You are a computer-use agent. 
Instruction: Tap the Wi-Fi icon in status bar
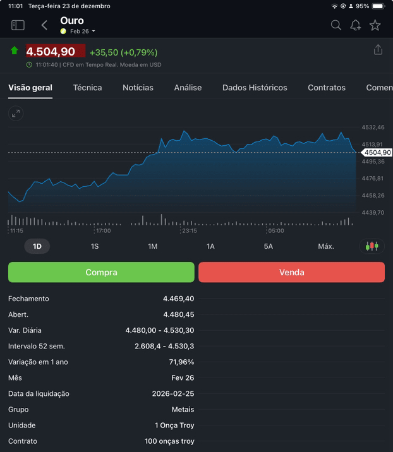pos(334,6)
